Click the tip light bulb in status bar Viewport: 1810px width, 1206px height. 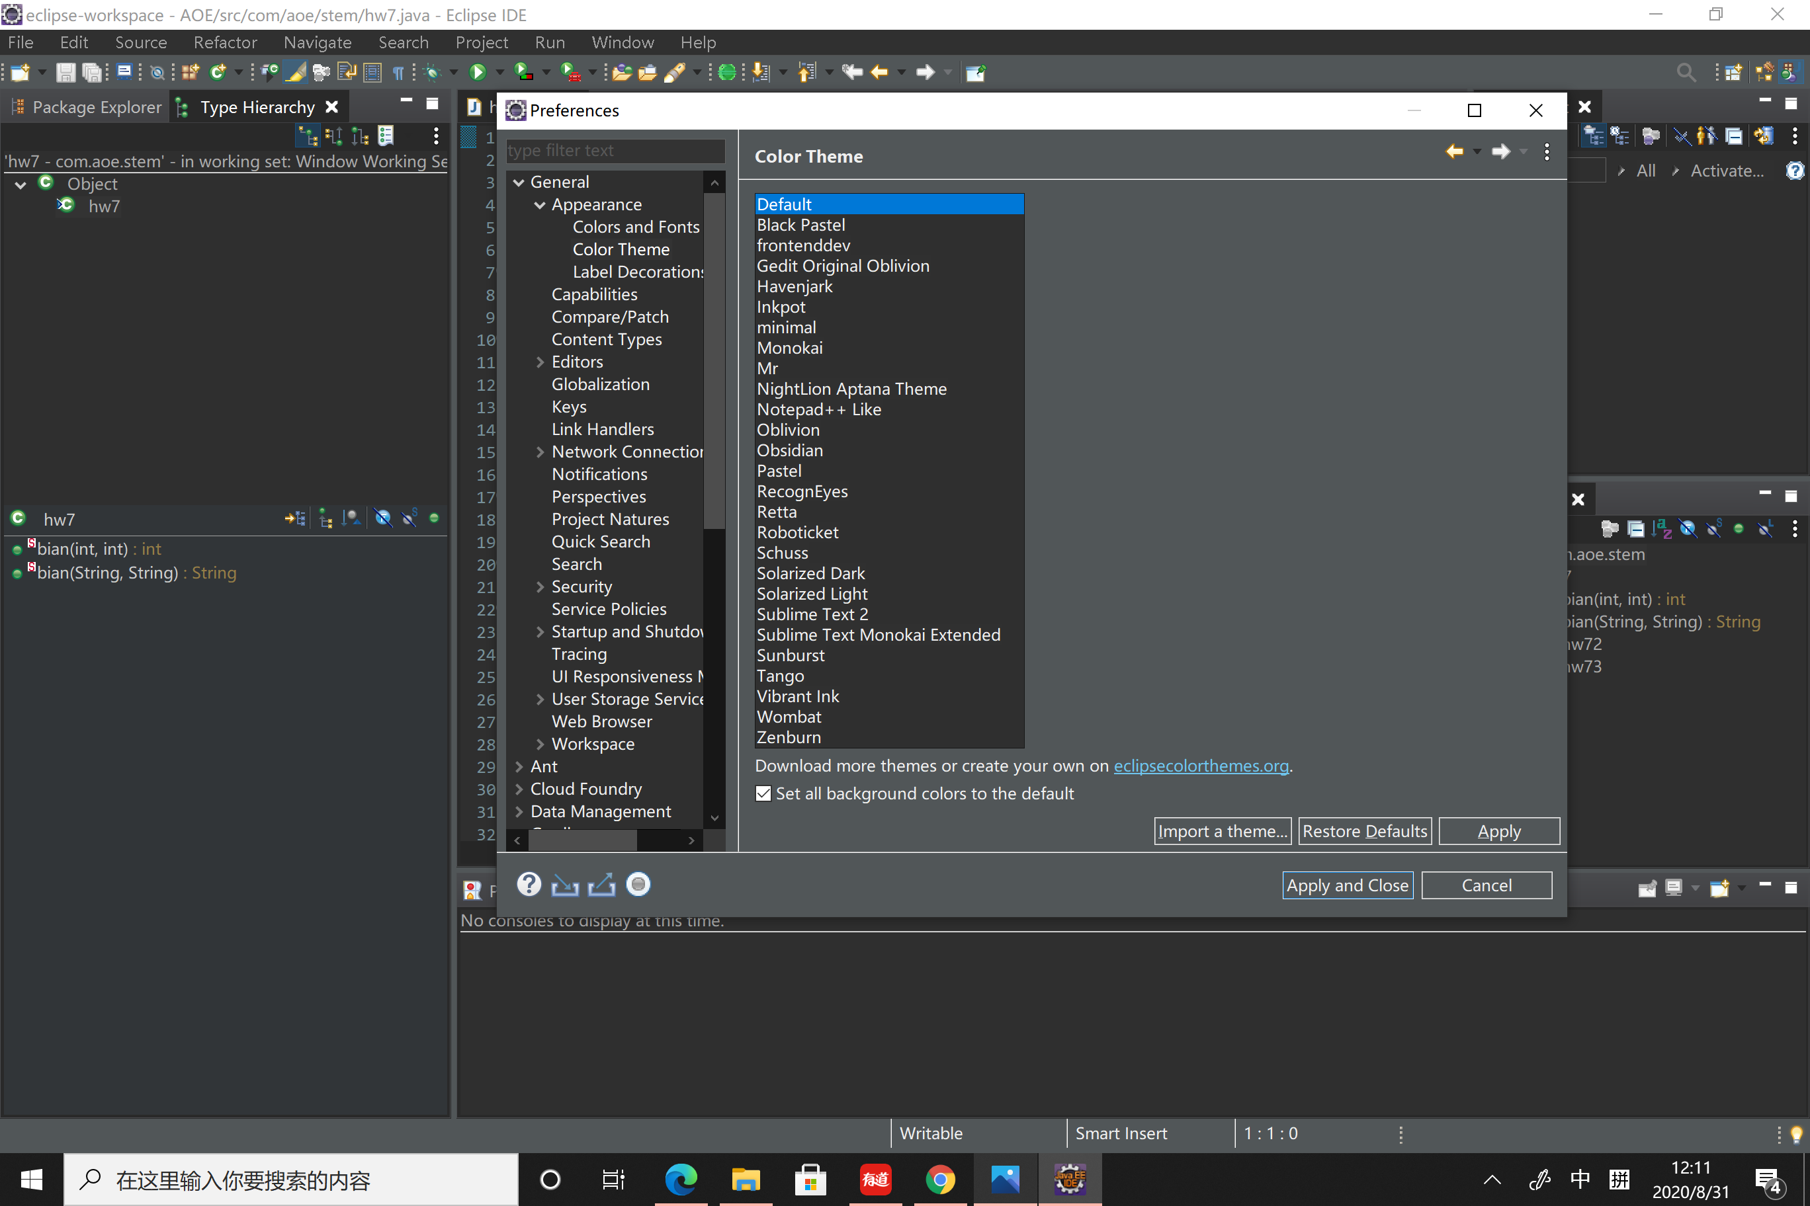[1795, 1134]
